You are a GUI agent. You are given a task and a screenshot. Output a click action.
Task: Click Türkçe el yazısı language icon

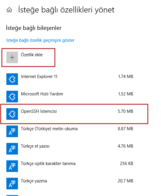click(x=12, y=149)
